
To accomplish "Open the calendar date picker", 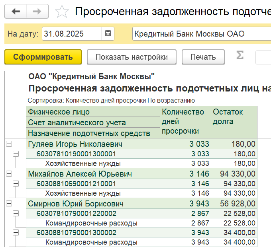I will click(108, 34).
